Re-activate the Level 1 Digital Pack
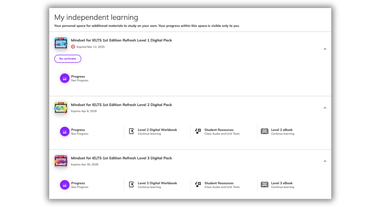Screen dimensions: 368x207 pyautogui.click(x=68, y=59)
